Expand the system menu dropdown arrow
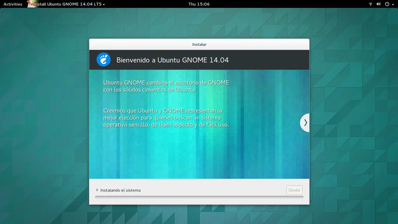Screen dimensions: 398x224 click(393, 4)
